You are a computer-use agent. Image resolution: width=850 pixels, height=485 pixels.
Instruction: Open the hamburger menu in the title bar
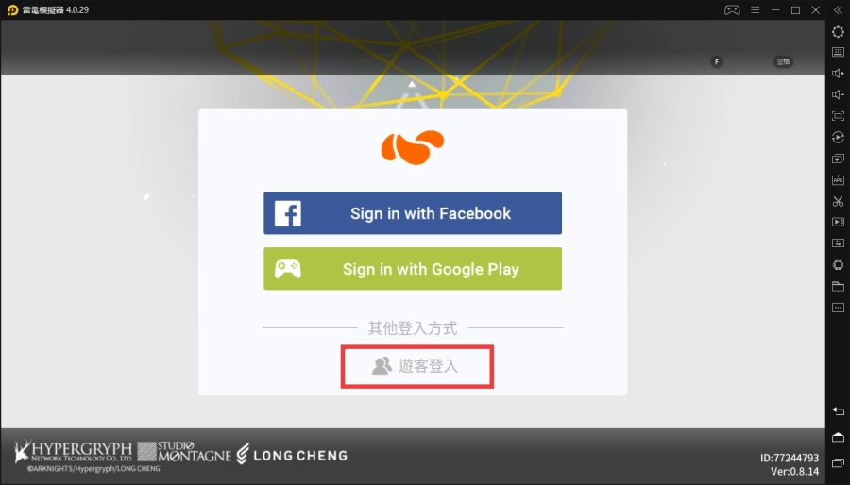pyautogui.click(x=755, y=9)
